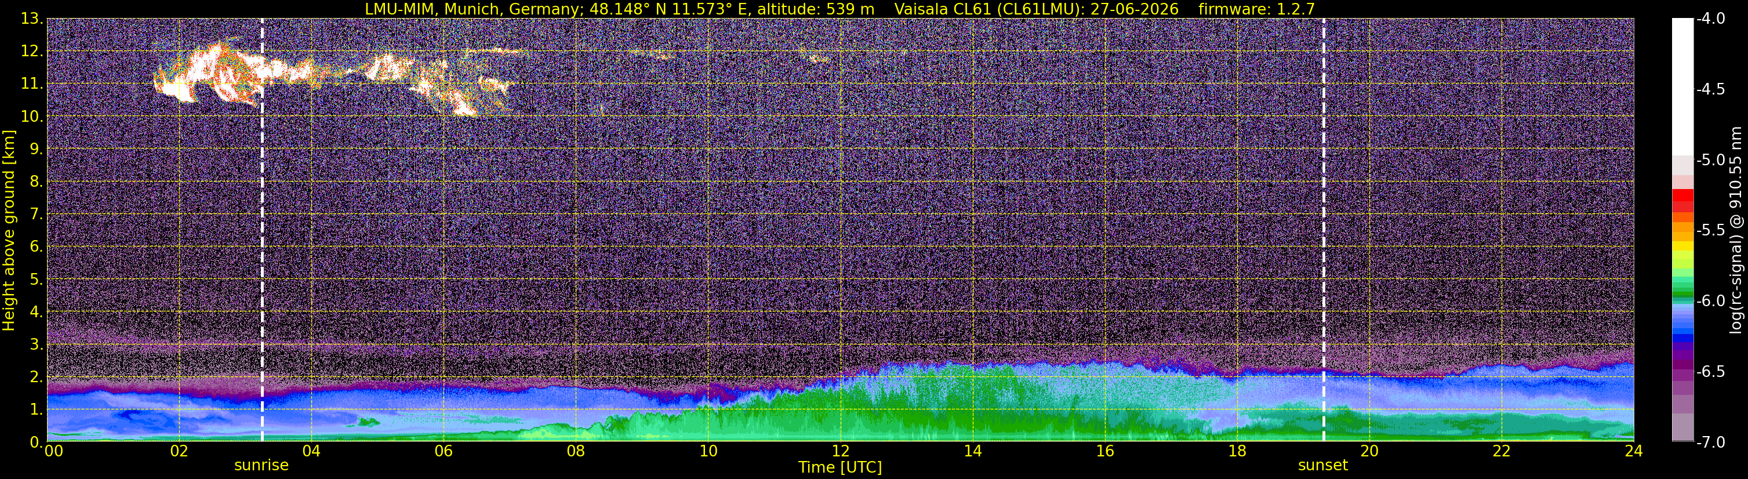
Task: Click the '12' tick on the time axis
Action: (840, 451)
